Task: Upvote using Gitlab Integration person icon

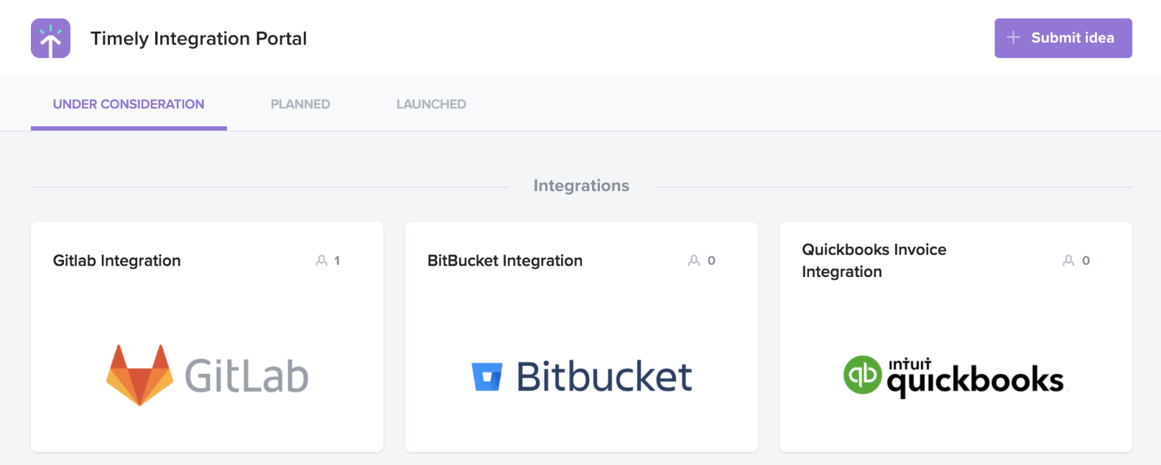Action: 321,260
